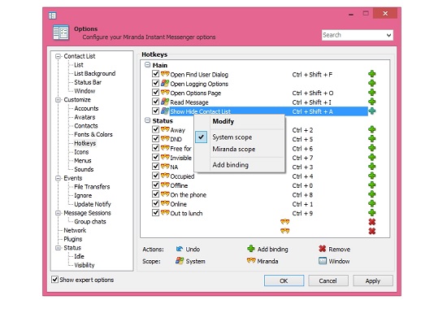
Task: Add binding on Online row
Action: [371, 204]
